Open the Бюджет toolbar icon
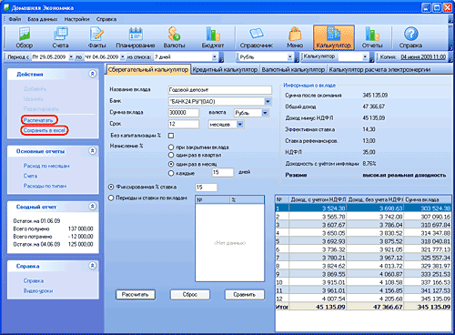The image size is (455, 335). (213, 37)
